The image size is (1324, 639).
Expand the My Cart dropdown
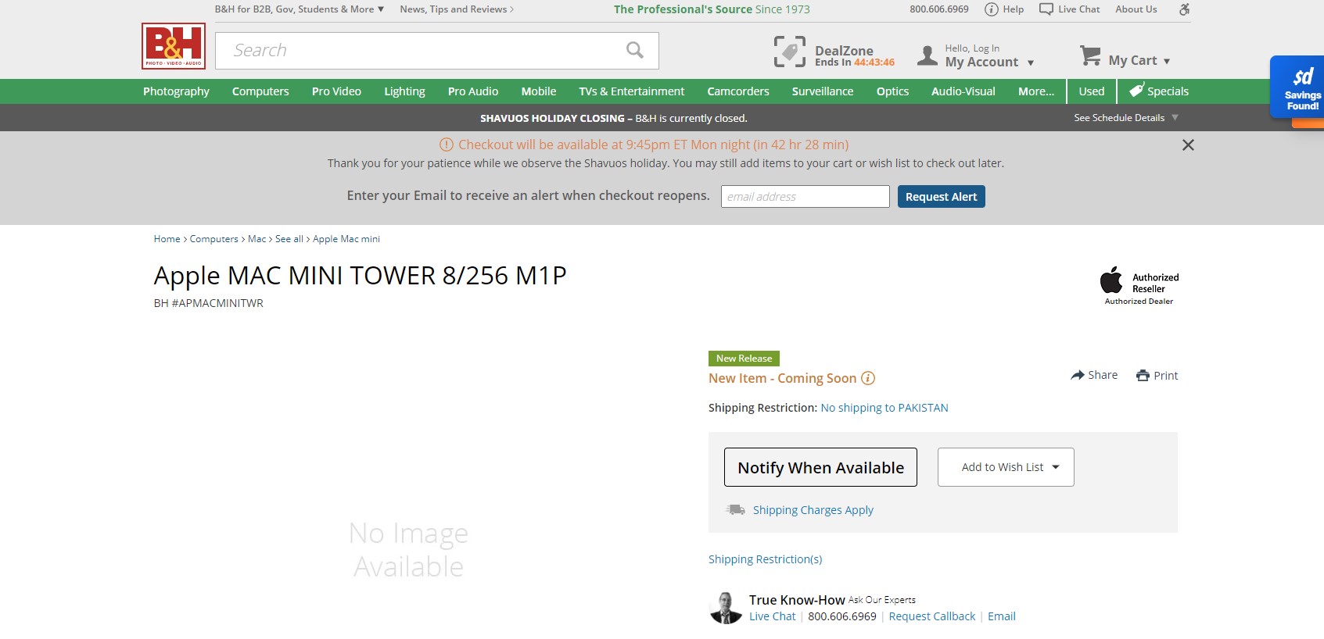(1167, 61)
